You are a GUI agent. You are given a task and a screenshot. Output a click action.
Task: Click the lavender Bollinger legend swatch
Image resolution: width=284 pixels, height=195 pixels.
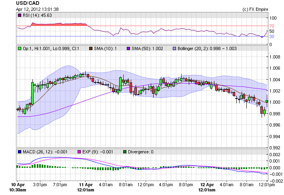174,48
